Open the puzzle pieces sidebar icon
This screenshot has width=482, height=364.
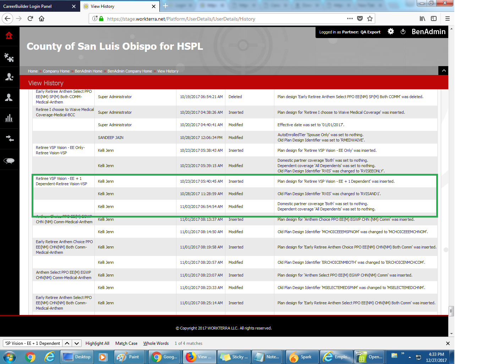click(9, 57)
